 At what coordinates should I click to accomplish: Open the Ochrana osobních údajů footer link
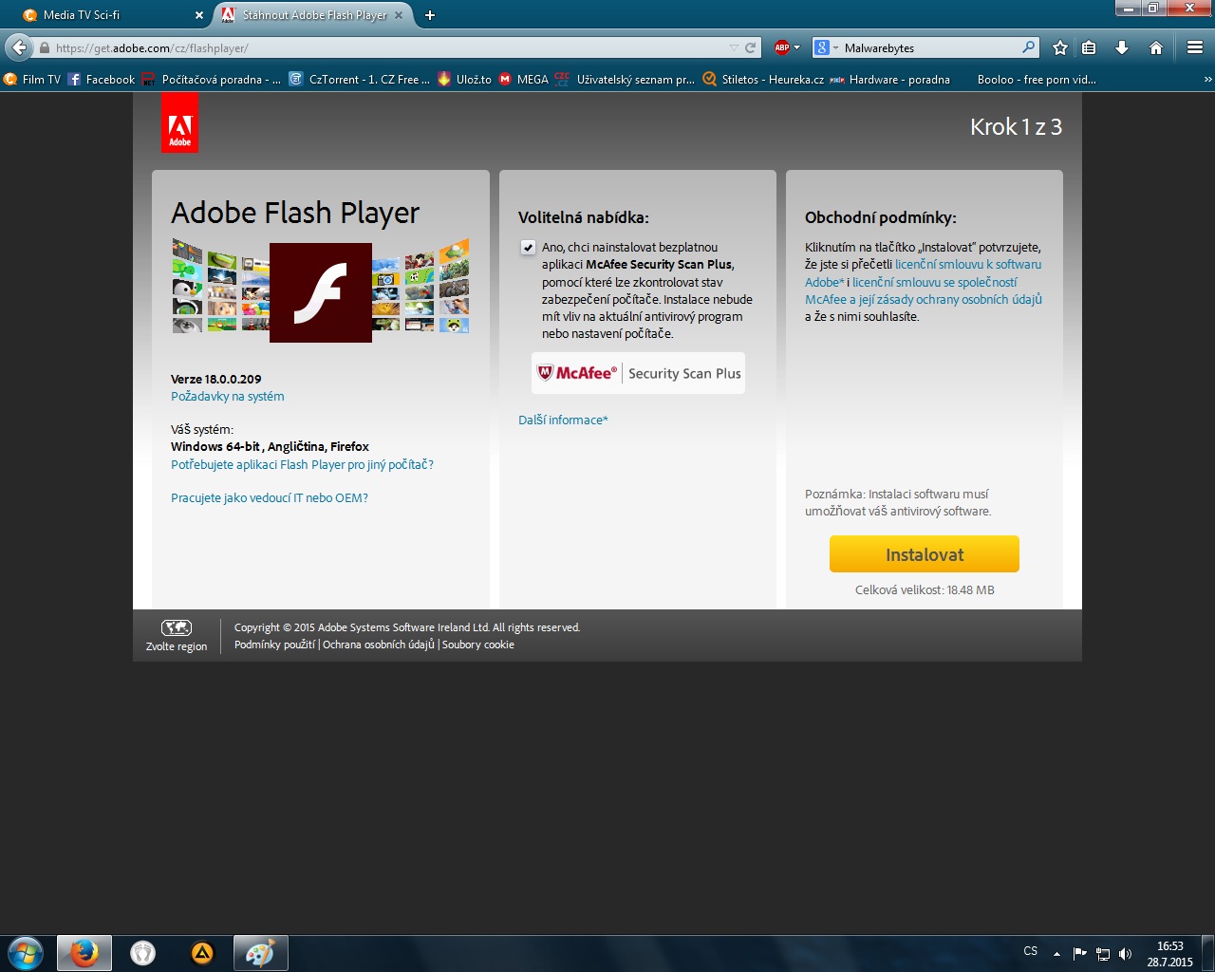(x=378, y=645)
